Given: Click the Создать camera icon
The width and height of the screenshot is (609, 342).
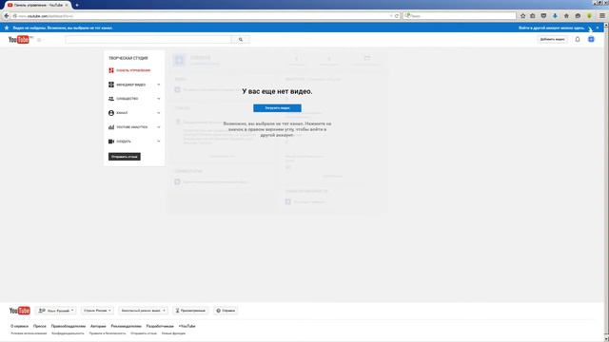Looking at the screenshot, I should (x=111, y=142).
